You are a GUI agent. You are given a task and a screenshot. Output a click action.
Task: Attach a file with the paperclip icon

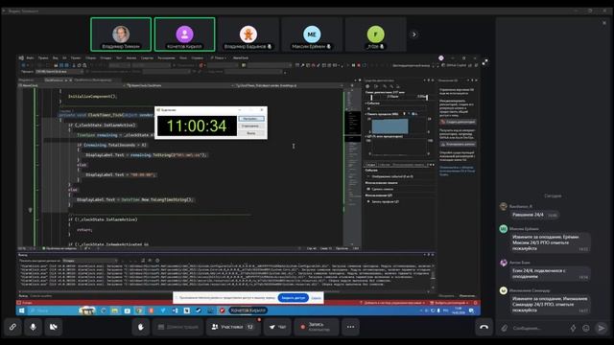click(x=505, y=328)
